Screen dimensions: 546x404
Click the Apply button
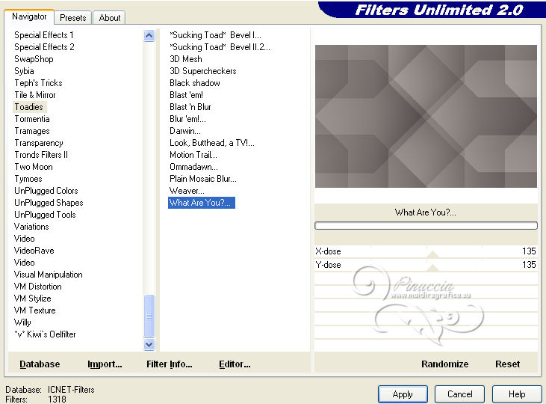point(403,394)
